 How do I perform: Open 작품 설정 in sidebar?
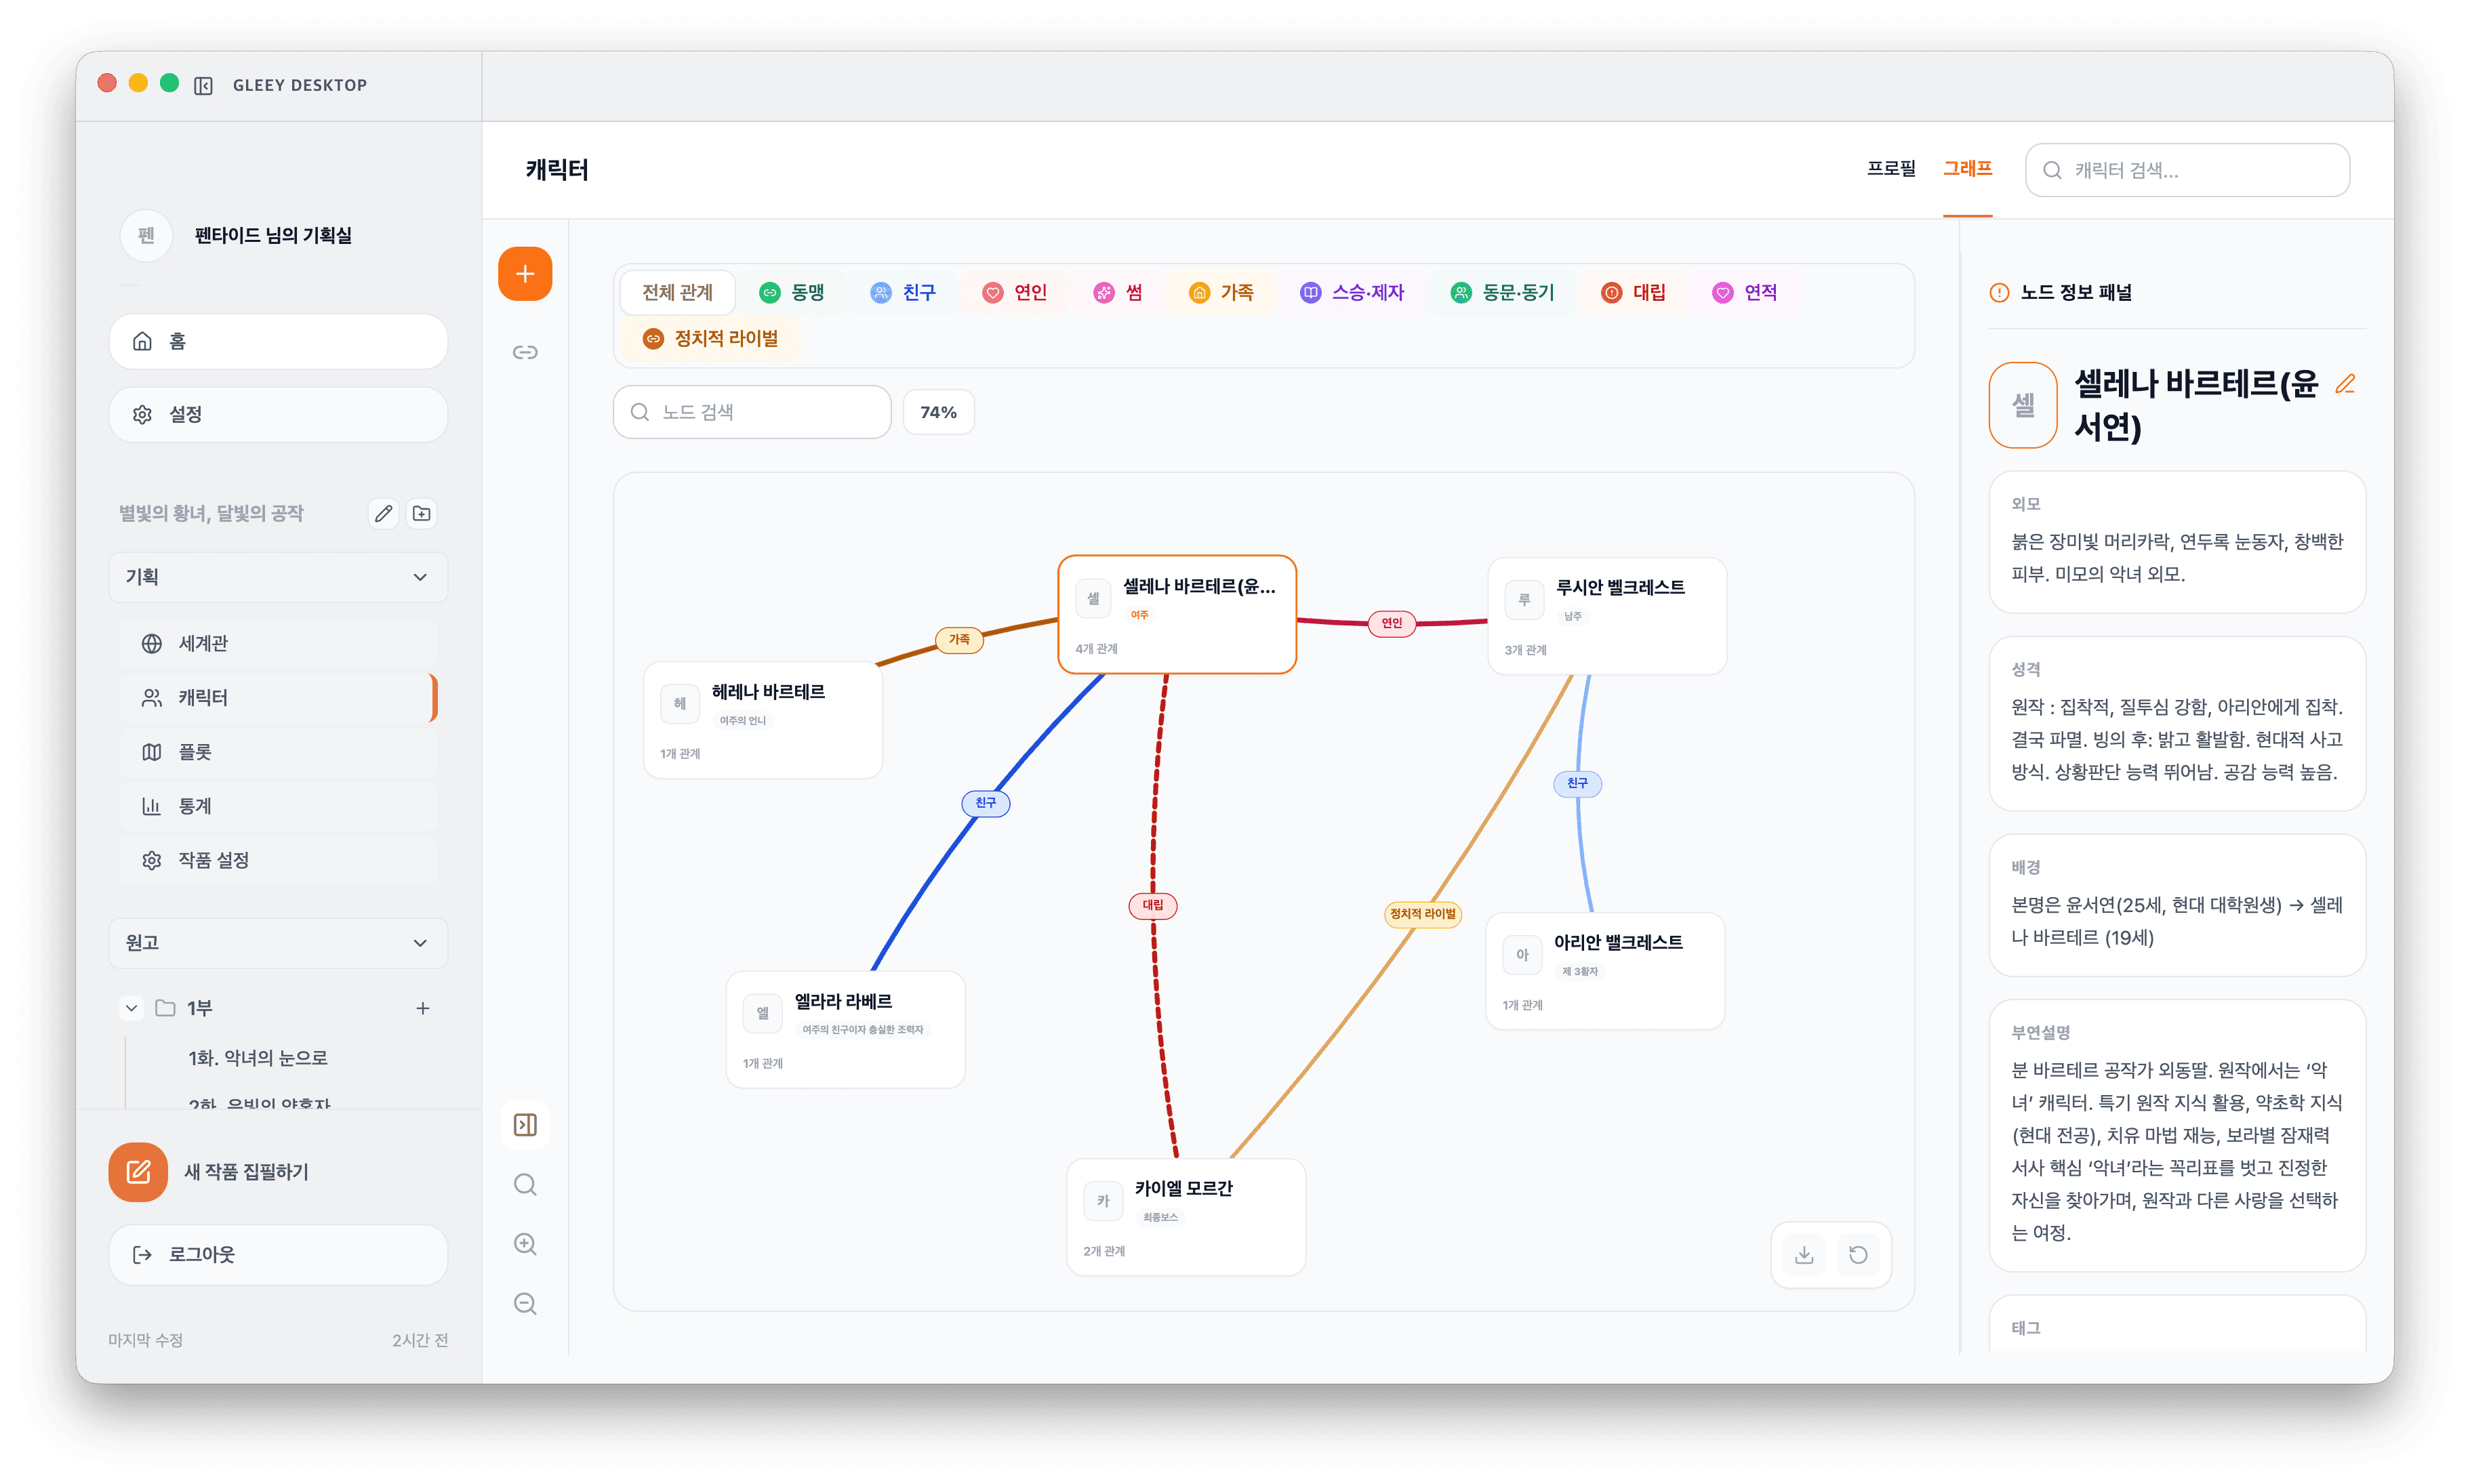coord(278,861)
